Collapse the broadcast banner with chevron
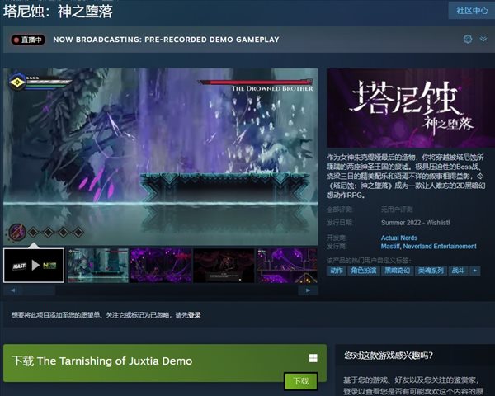This screenshot has width=495, height=396. pos(483,39)
